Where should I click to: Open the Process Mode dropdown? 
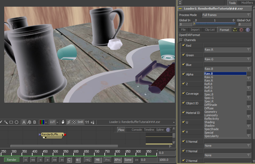226,15
